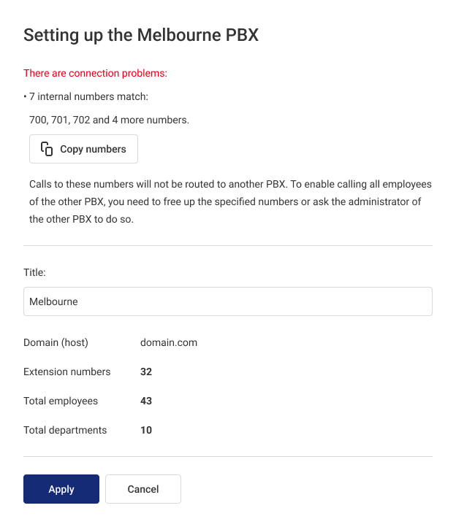The height and width of the screenshot is (527, 456).
Task: Click the Setting up the Melbourne PBX heading
Action: point(141,35)
